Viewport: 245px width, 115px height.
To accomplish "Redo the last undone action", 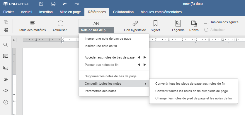I will point(76,4).
